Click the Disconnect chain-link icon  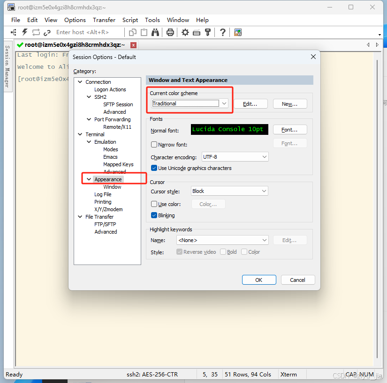[x=47, y=32]
